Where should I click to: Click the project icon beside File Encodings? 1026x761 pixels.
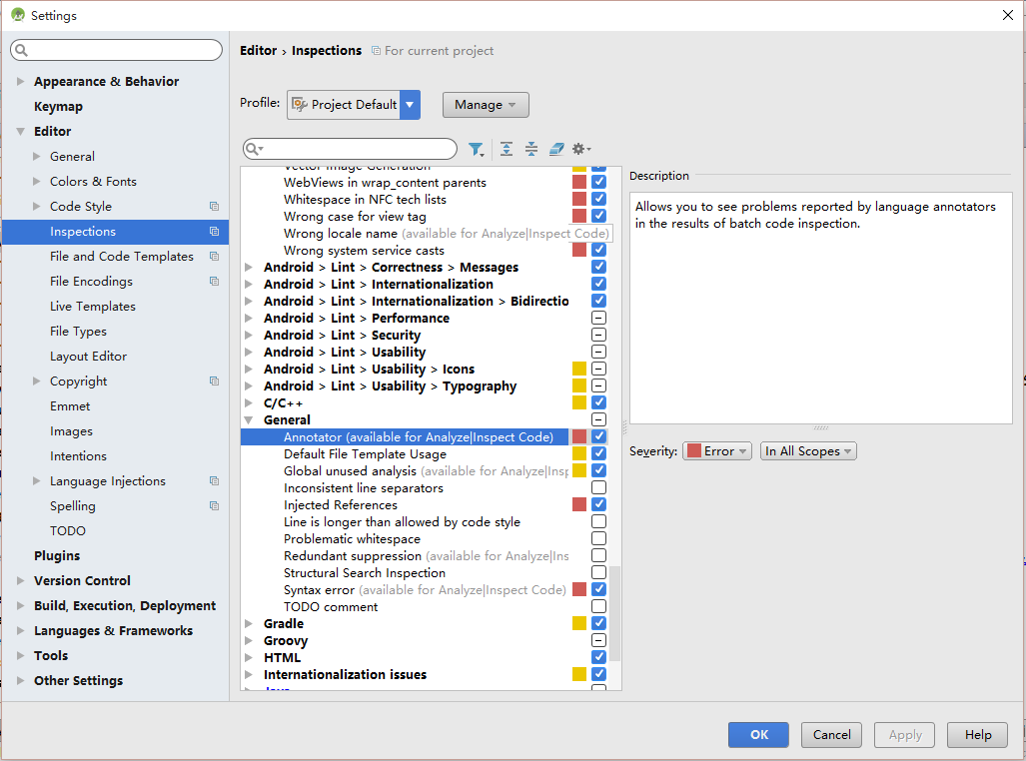(214, 282)
